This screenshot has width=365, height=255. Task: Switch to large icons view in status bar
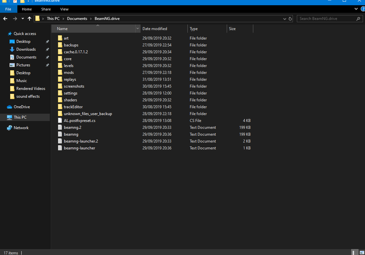pyautogui.click(x=362, y=253)
